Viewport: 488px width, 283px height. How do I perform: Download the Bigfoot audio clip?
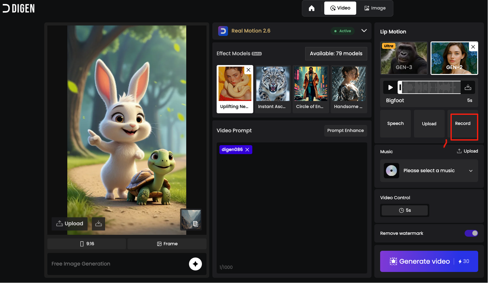(468, 87)
